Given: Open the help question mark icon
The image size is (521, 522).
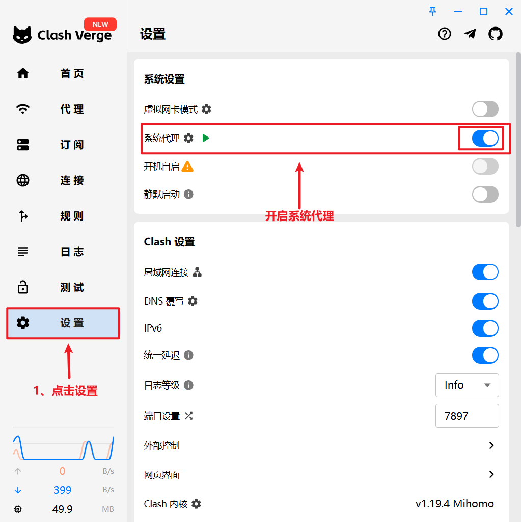Looking at the screenshot, I should pos(445,34).
